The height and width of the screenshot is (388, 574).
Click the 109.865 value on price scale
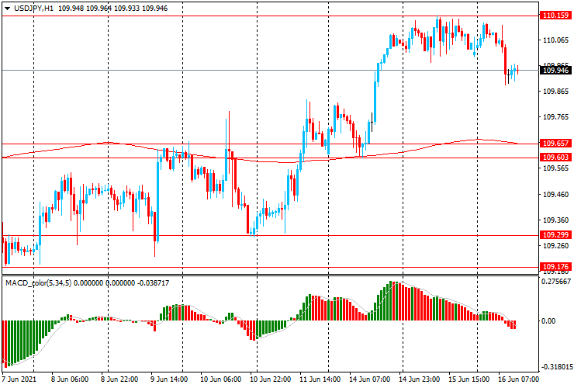(555, 92)
